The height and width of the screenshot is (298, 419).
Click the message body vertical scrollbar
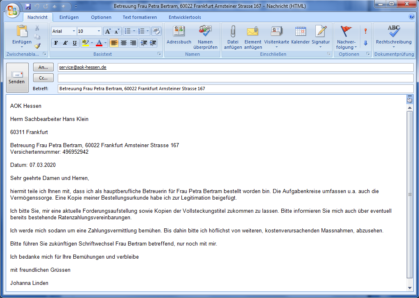[410, 194]
